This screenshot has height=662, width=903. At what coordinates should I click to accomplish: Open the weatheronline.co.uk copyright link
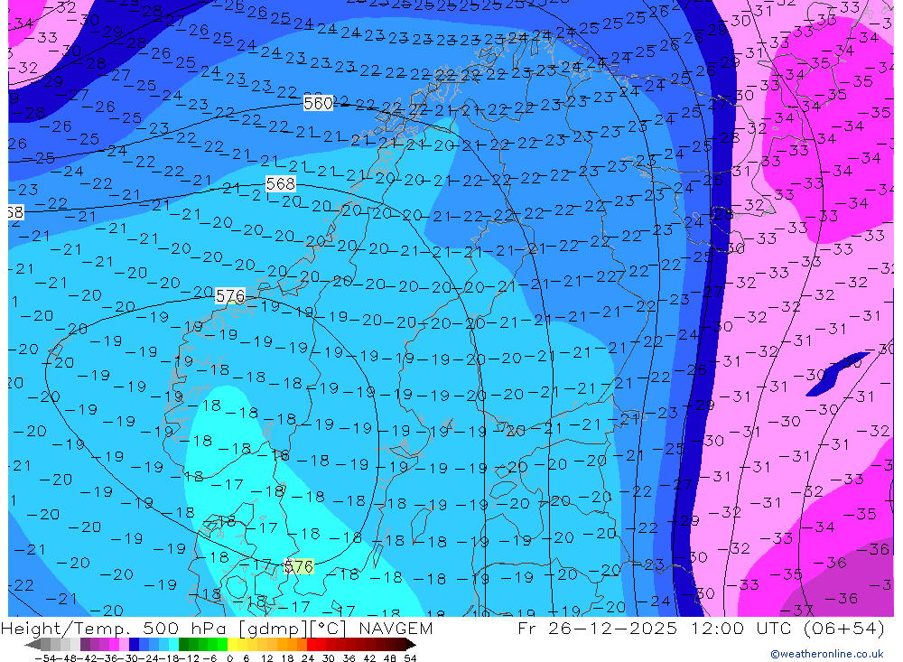pyautogui.click(x=827, y=654)
